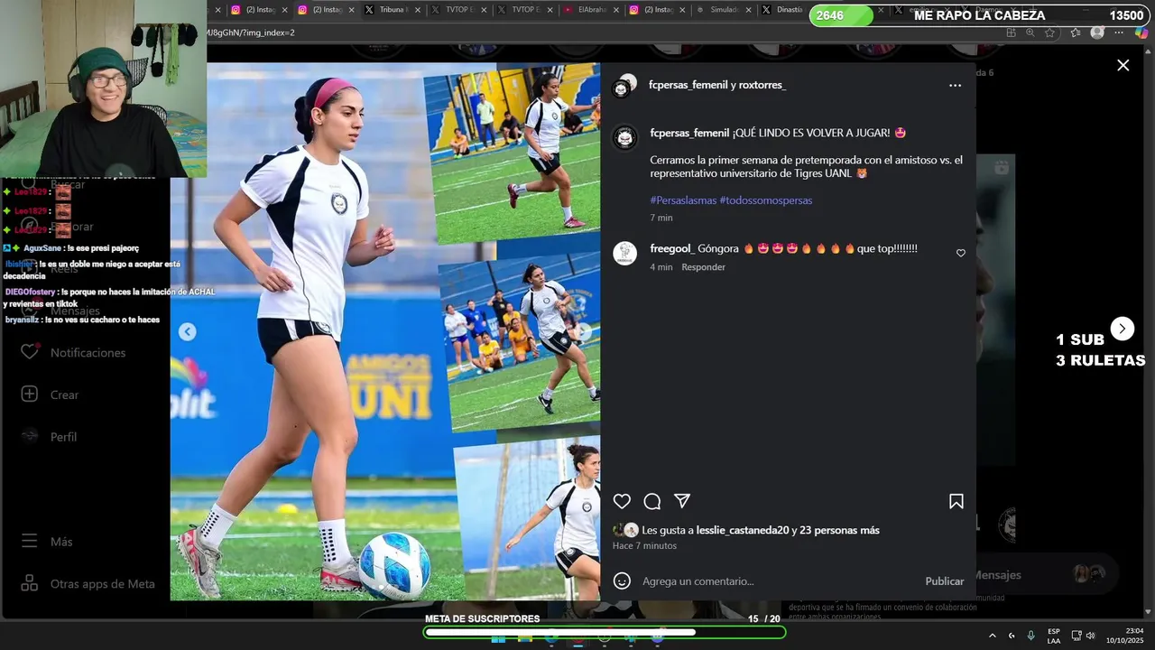Click the browser zoom magnifier icon

[x=1030, y=32]
